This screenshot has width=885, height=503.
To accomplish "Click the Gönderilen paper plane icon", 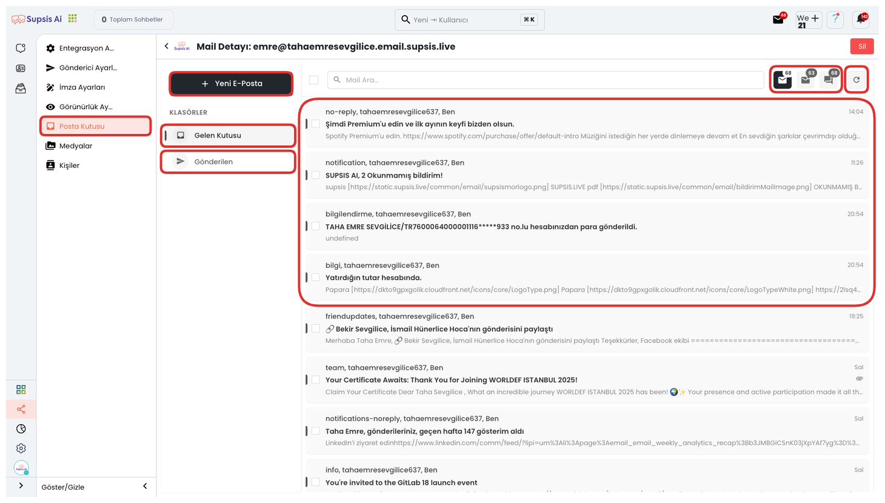I will coord(180,161).
